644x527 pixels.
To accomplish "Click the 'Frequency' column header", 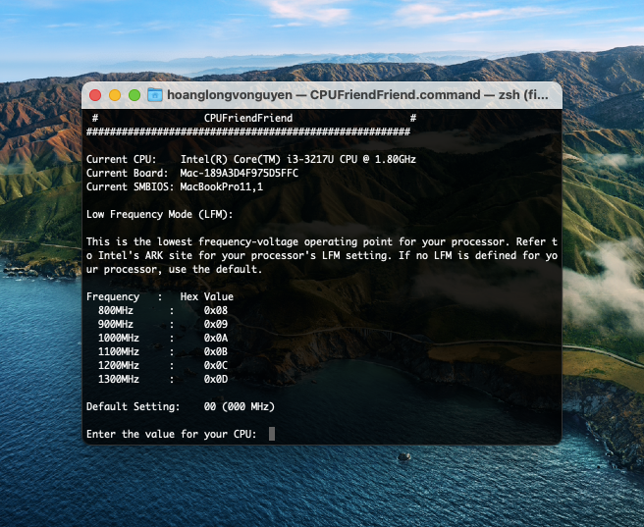I will coord(113,296).
